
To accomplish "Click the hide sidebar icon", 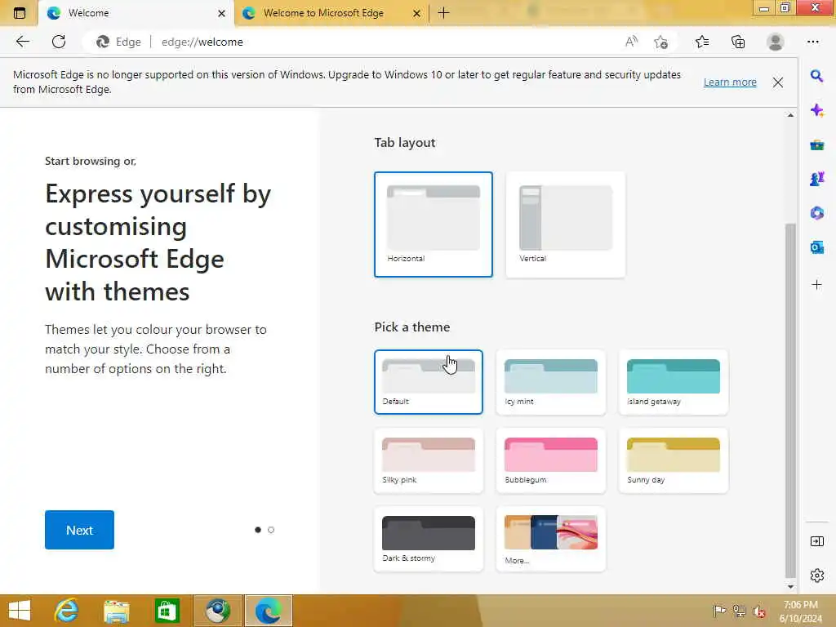I will pos(816,542).
